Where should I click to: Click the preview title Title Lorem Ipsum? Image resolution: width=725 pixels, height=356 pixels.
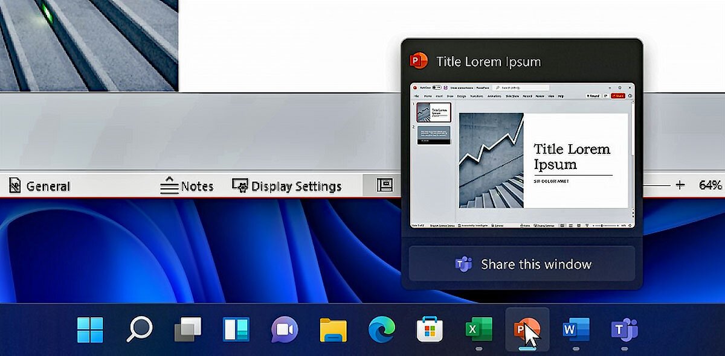point(488,62)
